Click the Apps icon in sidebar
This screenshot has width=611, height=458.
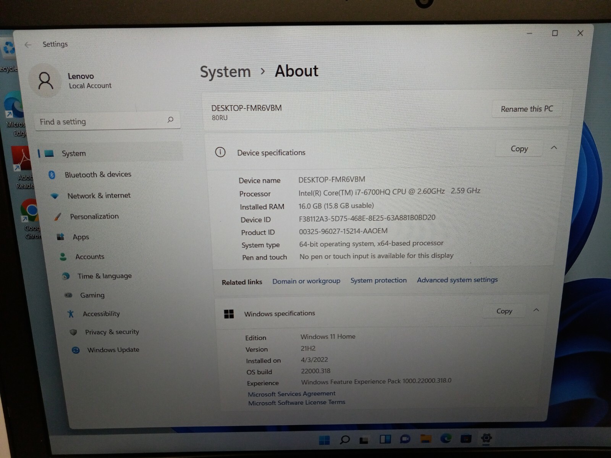[60, 237]
